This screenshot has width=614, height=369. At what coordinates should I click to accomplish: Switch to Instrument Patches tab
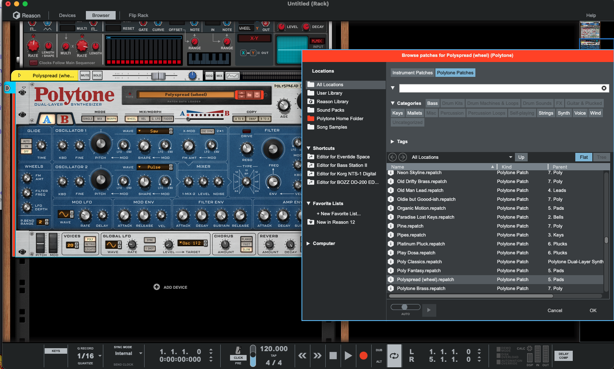[x=412, y=73]
